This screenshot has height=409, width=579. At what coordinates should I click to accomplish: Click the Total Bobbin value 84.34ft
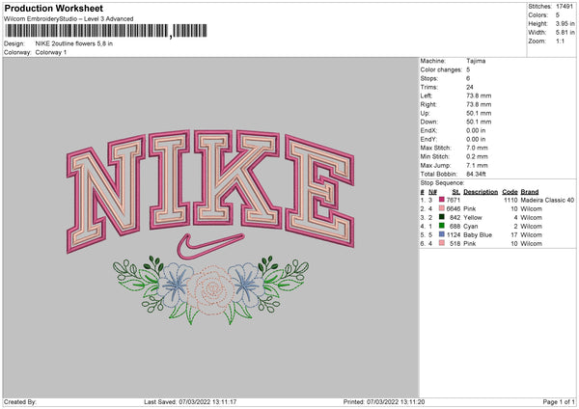tap(476, 174)
